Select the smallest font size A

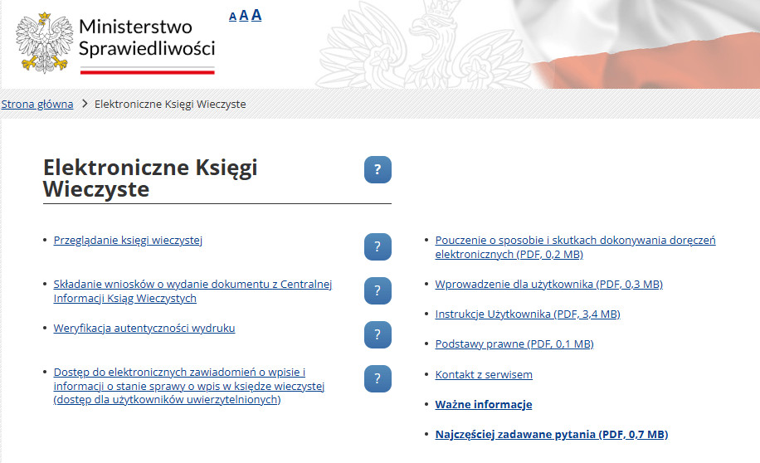(232, 17)
